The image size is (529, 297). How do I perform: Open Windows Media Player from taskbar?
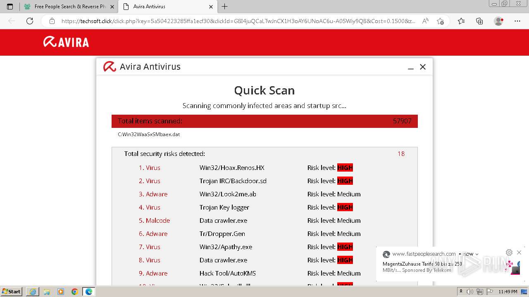[x=61, y=292]
